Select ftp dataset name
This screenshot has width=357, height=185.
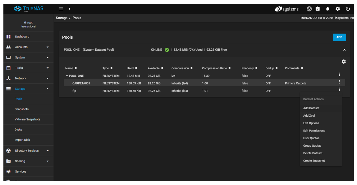click(74, 91)
